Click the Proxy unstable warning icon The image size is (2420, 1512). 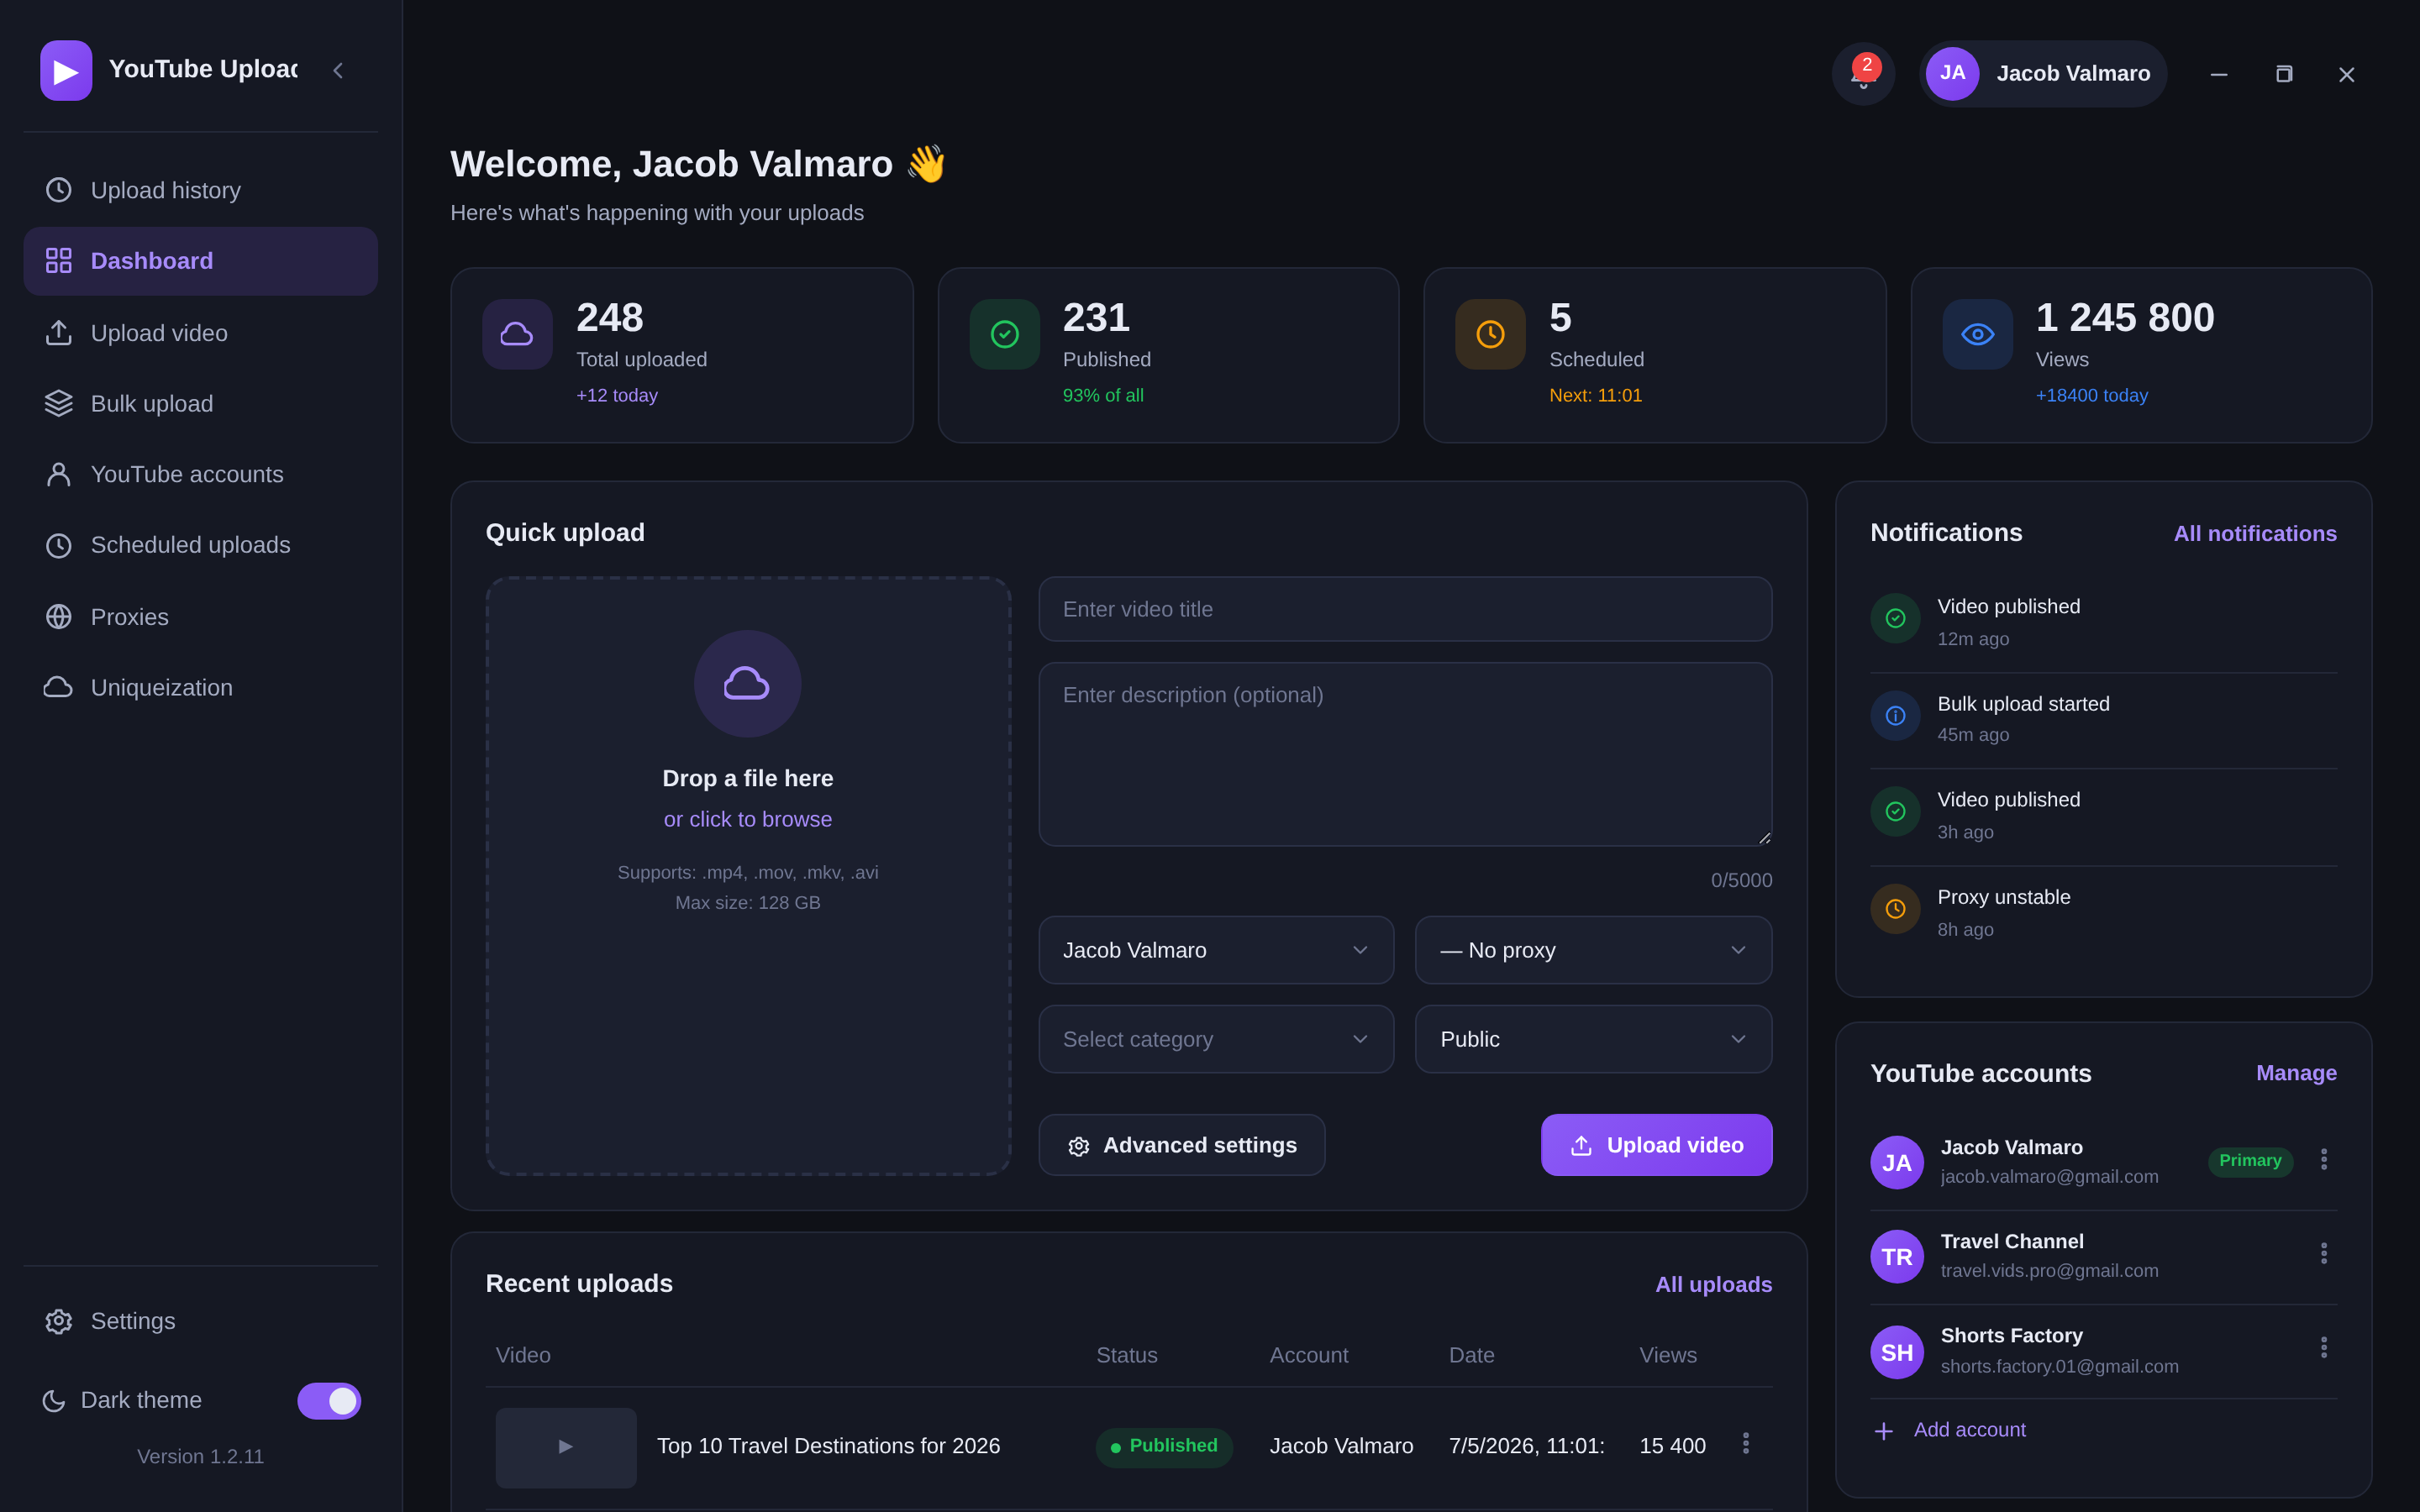1895,909
